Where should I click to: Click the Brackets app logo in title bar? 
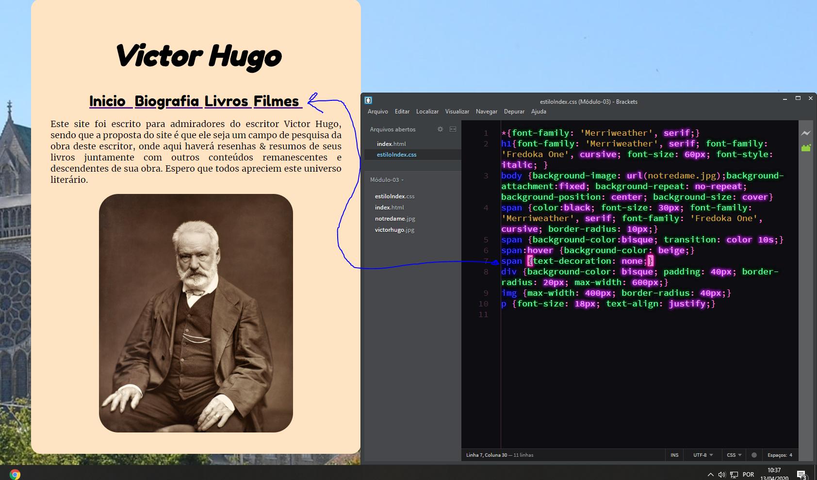point(368,100)
